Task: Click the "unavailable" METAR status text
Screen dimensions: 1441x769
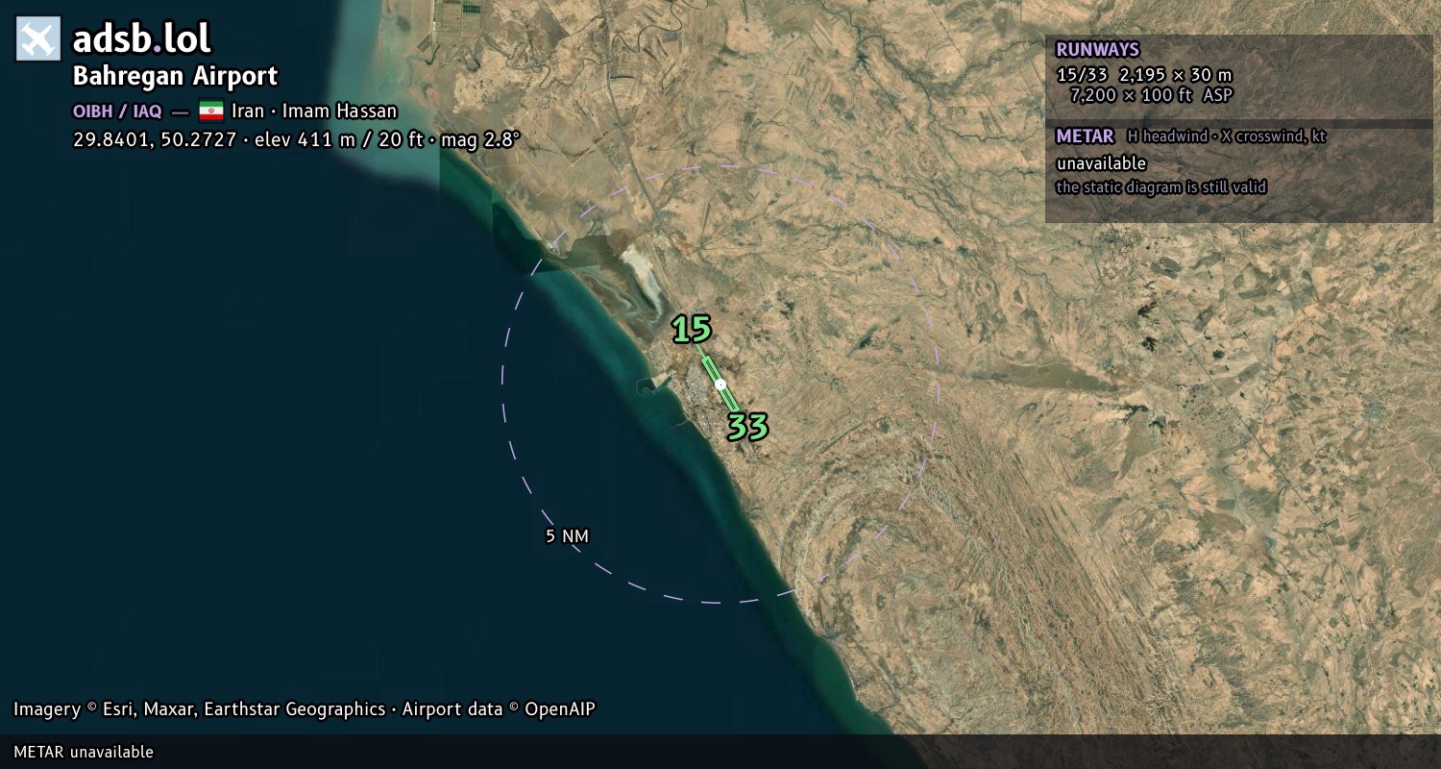Action: pyautogui.click(x=1101, y=163)
